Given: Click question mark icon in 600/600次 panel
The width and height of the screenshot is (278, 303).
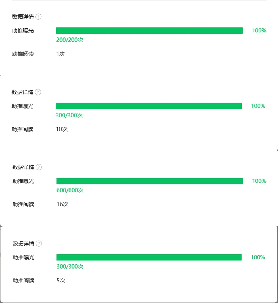Looking at the screenshot, I should click(x=39, y=167).
